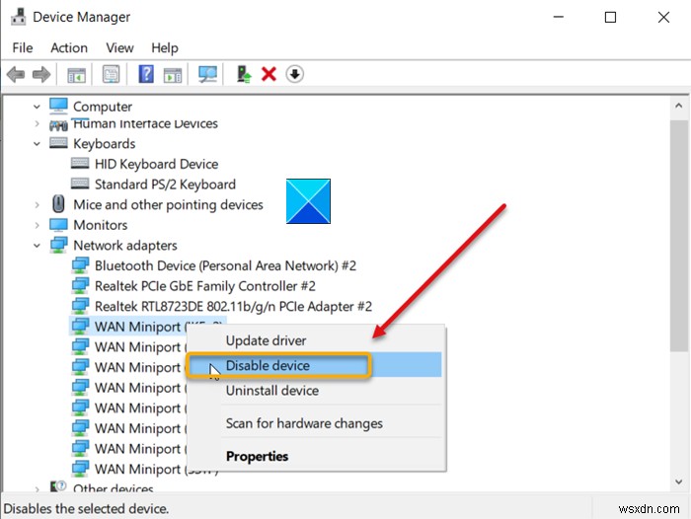Click the vertical scrollbar thumb
The height and width of the screenshot is (519, 691).
(x=679, y=236)
